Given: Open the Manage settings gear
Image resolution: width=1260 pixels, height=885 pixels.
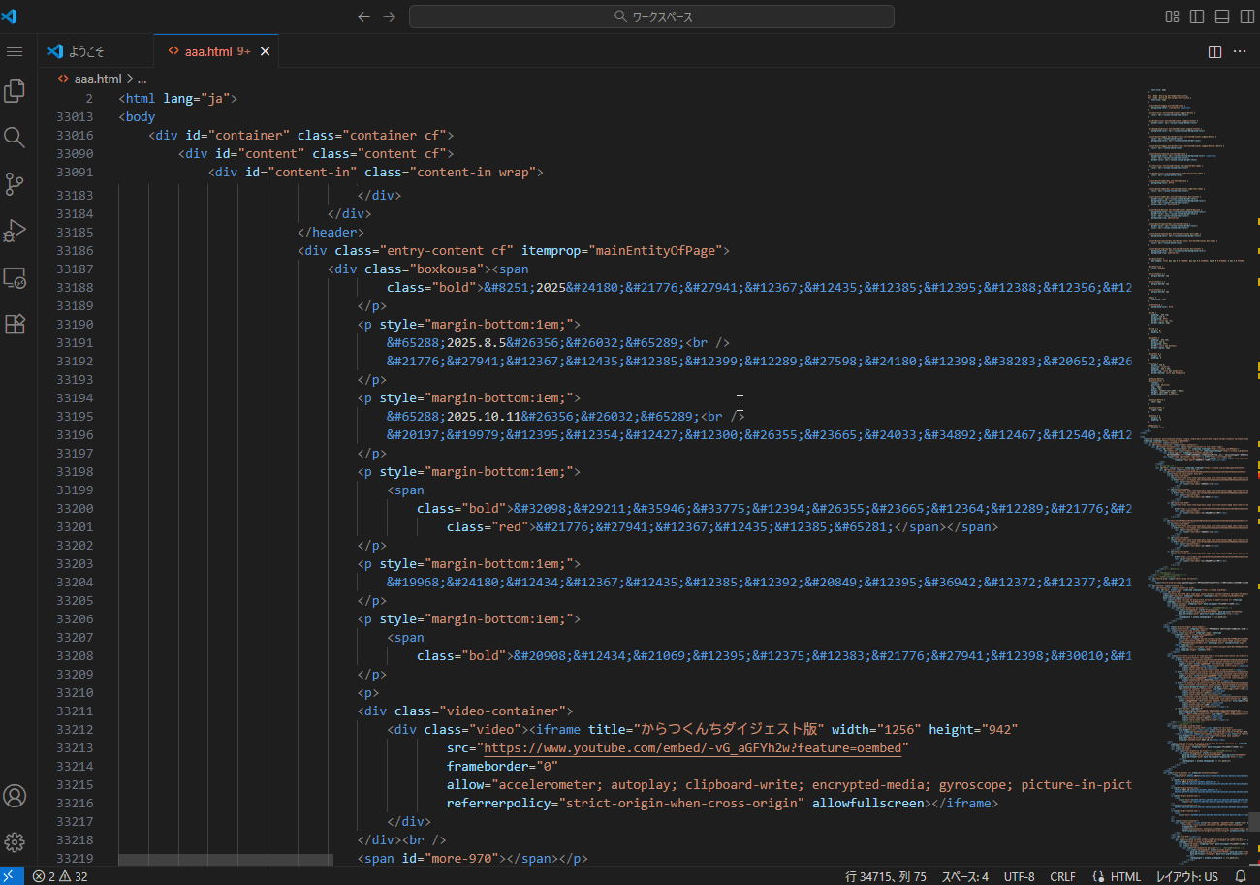Looking at the screenshot, I should [15, 841].
